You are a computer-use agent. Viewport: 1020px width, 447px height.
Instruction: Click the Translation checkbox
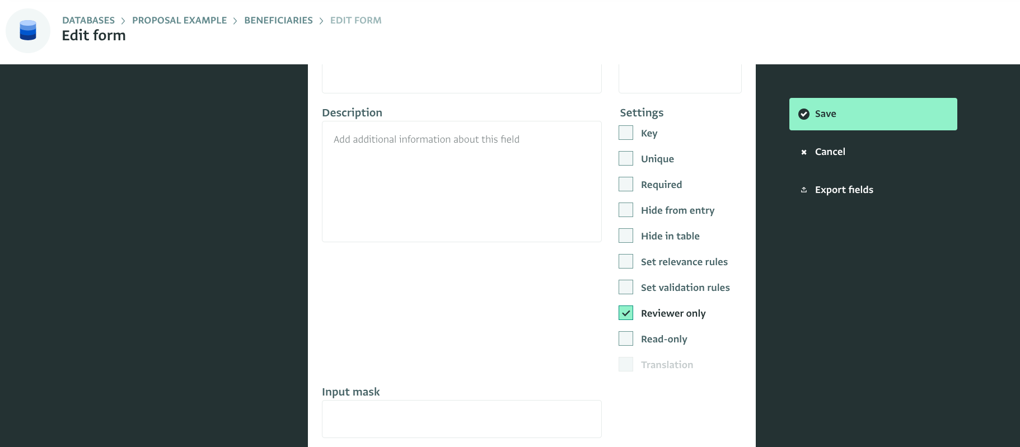point(626,364)
